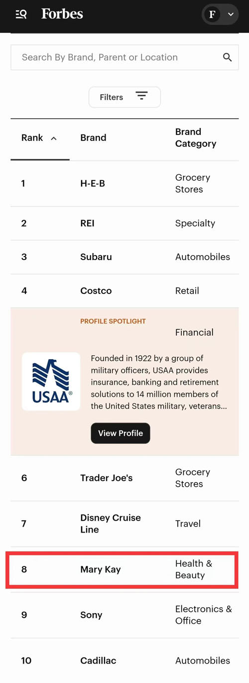Screen dimensions: 249x683
Task: Open the Filters button
Action: pos(124,97)
